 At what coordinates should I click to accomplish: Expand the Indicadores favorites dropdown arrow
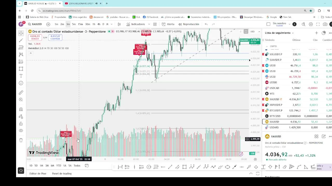tap(149, 24)
